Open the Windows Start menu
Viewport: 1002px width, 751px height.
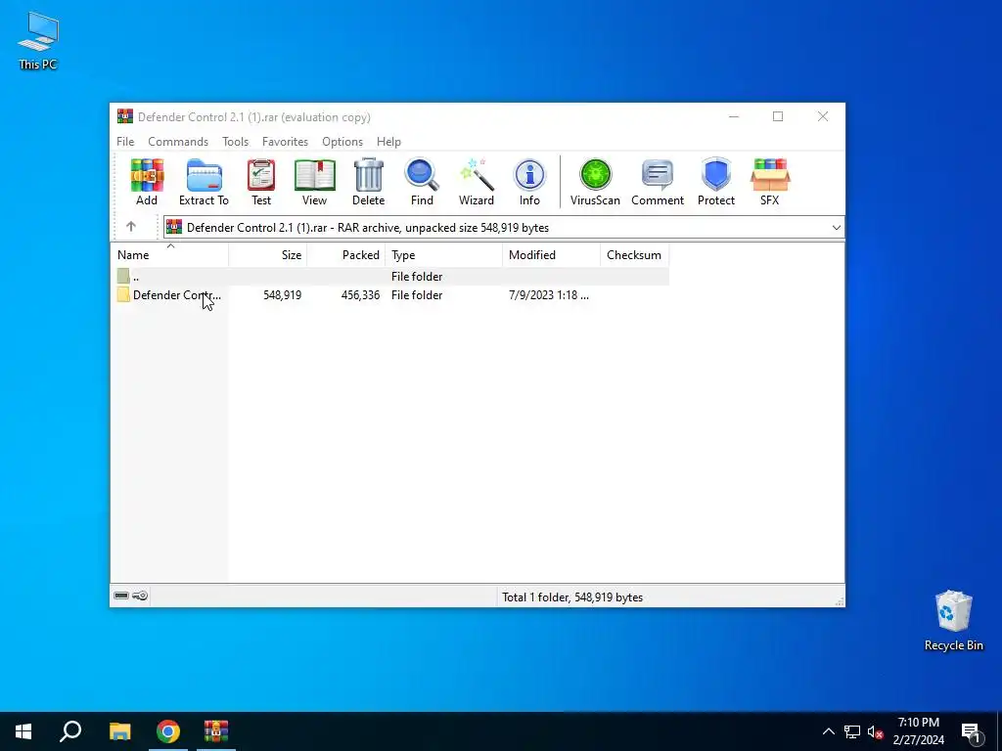(x=23, y=731)
